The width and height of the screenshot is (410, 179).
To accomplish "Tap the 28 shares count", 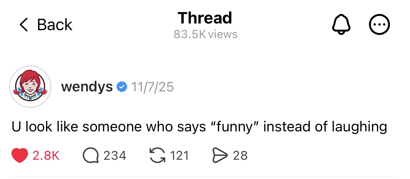I will coord(240,156).
